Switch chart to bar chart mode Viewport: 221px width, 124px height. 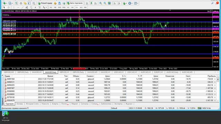[87, 3]
